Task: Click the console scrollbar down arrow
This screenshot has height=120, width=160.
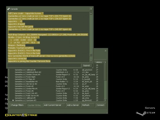Action: coord(91,61)
